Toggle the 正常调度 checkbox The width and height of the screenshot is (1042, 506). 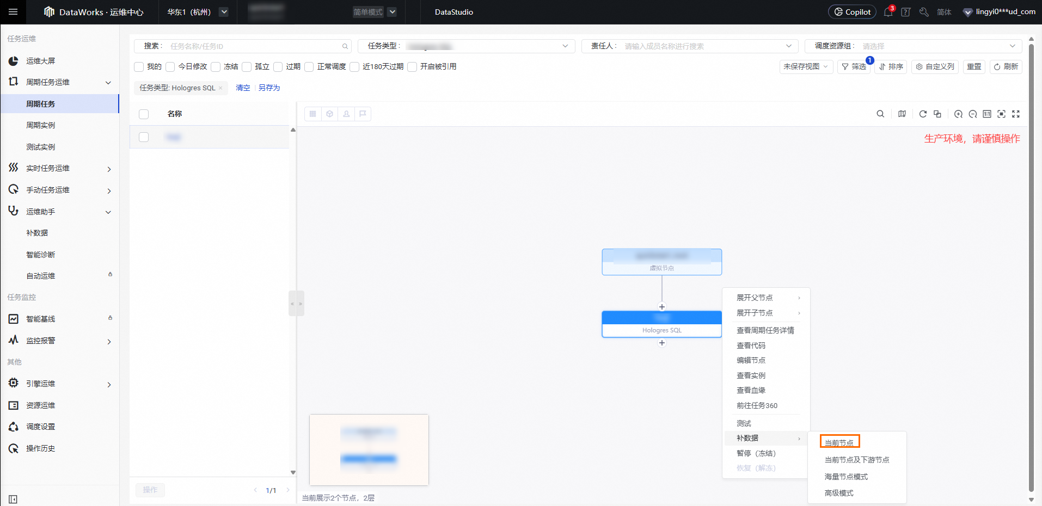pyautogui.click(x=309, y=66)
